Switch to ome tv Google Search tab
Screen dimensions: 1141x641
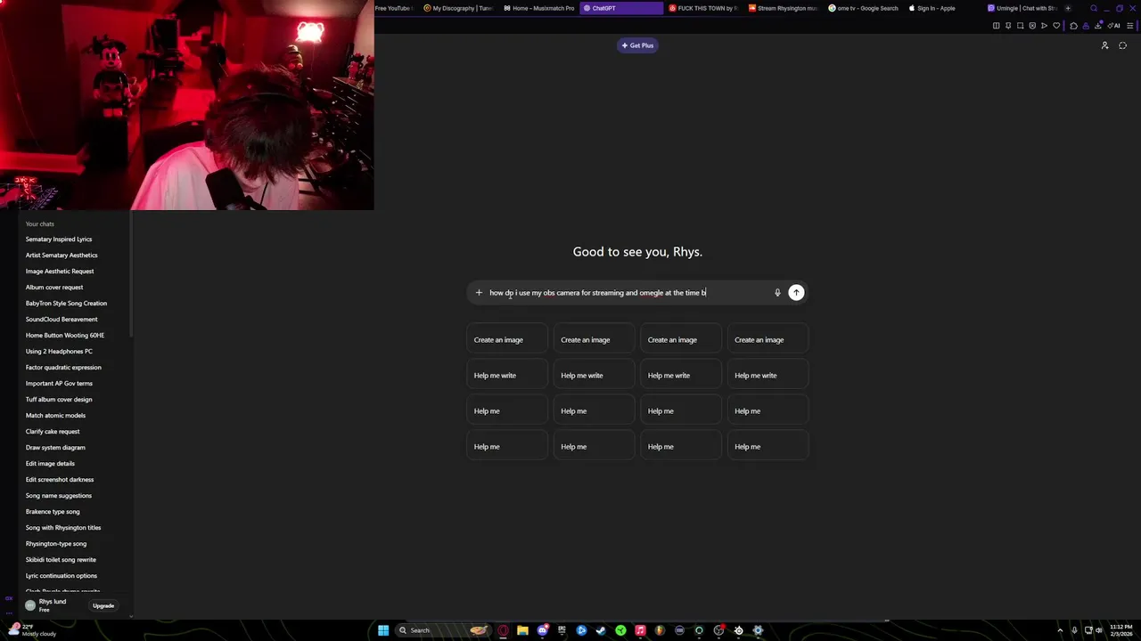863,8
